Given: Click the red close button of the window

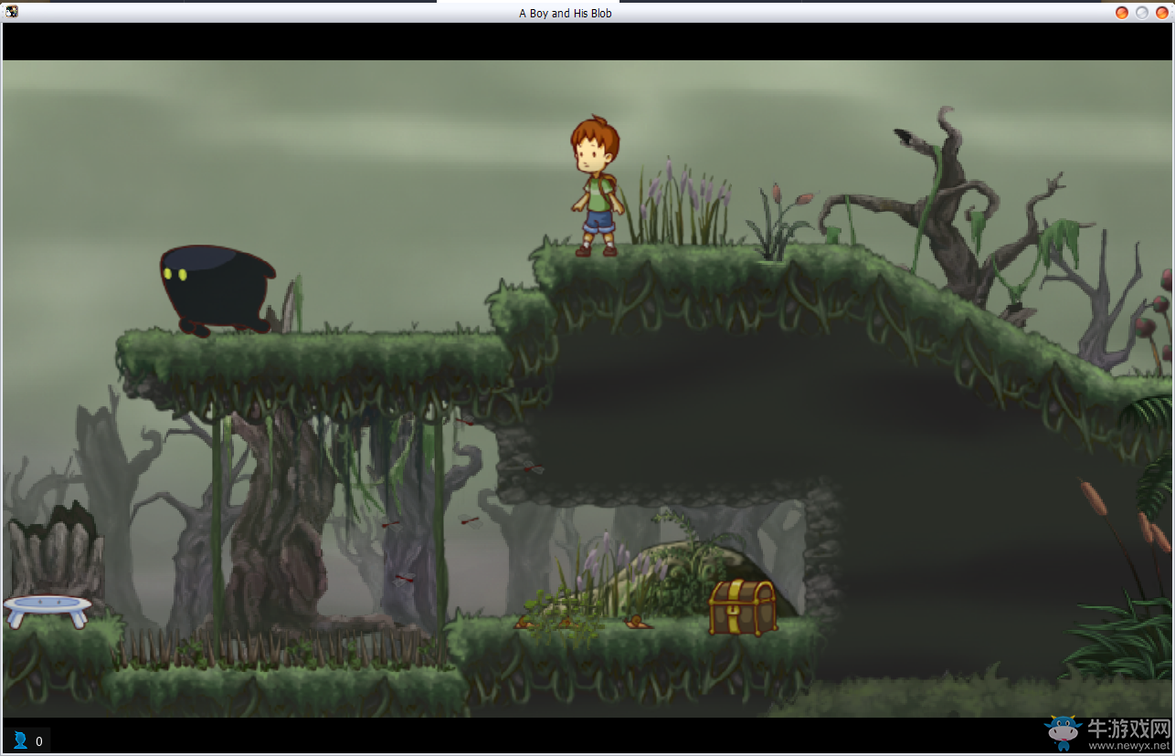Looking at the screenshot, I should pos(1162,13).
